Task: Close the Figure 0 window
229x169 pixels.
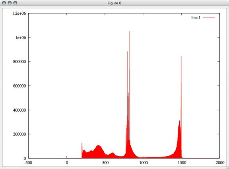Action: (x=4, y=3)
